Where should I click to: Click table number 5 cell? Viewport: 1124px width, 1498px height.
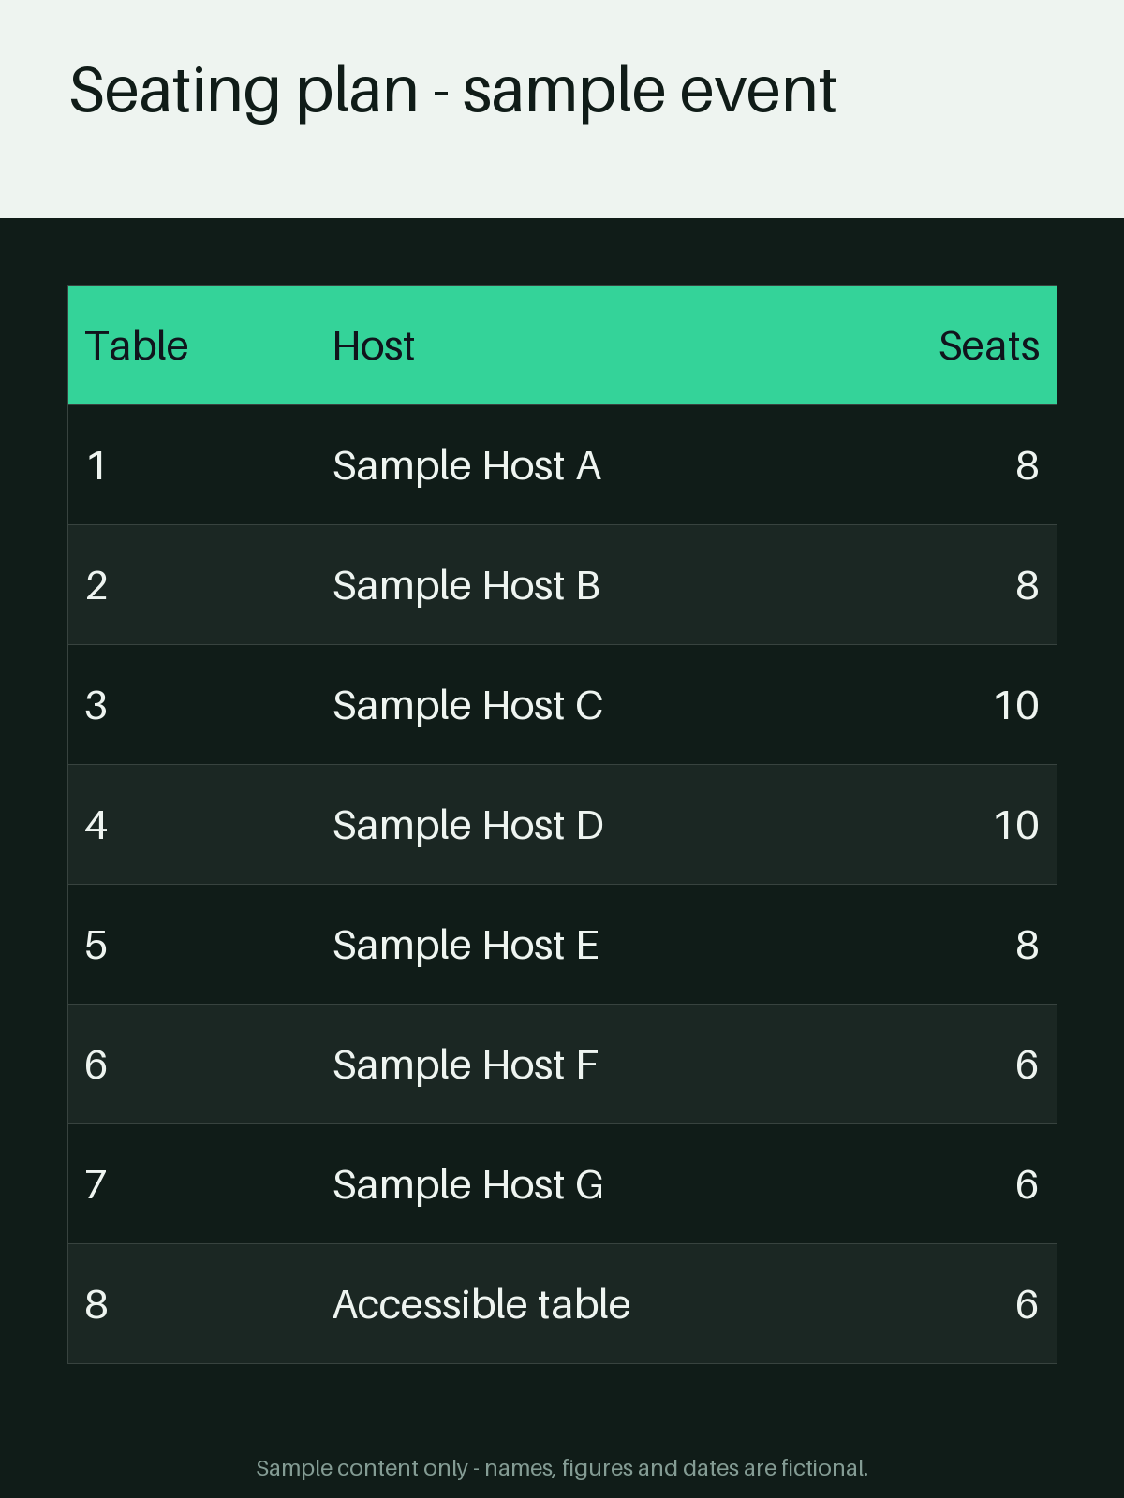coord(96,945)
